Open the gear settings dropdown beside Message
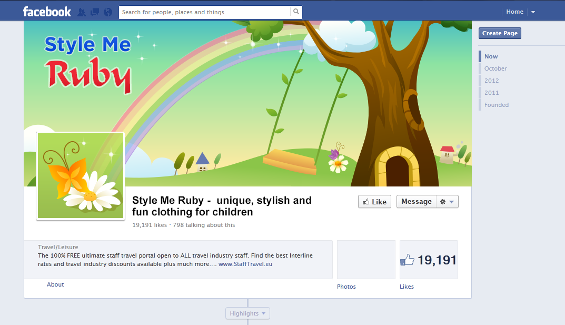The image size is (565, 325). [447, 202]
